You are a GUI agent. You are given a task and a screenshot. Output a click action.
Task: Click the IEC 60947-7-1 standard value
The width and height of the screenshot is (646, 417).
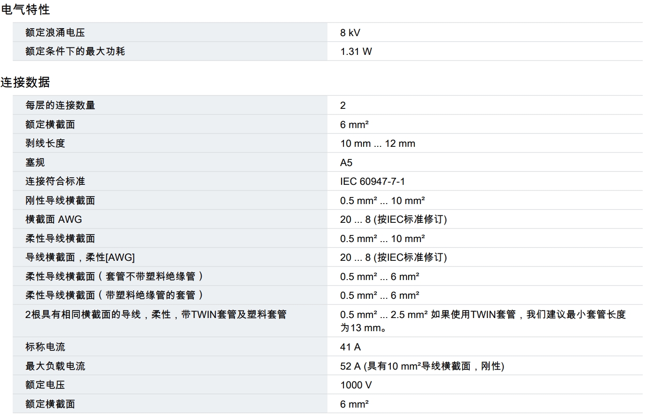[x=372, y=182]
